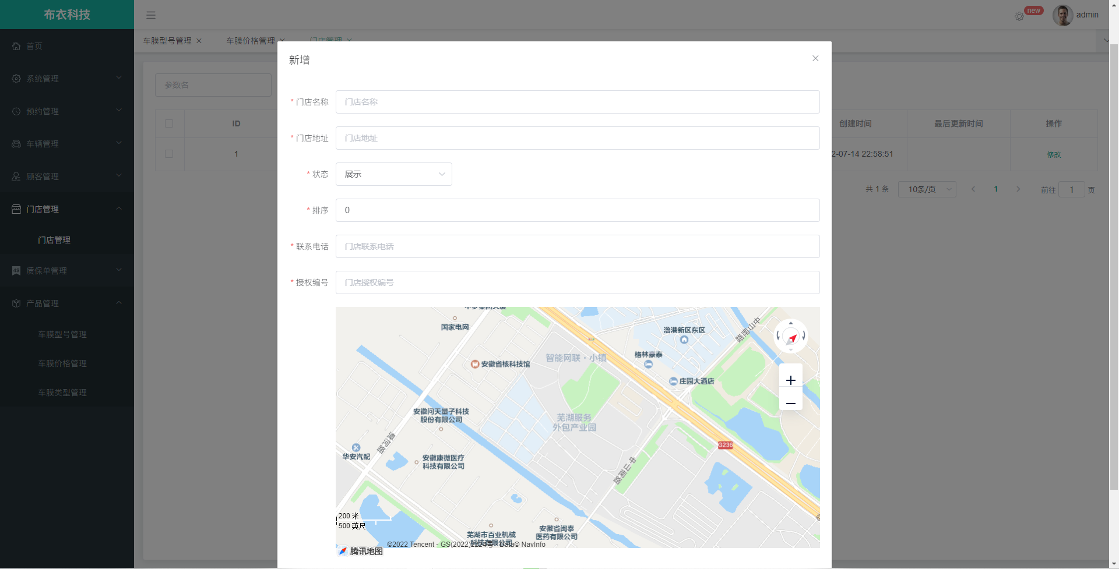This screenshot has width=1119, height=569.
Task: Expand the tabs dropdown arrow at far right
Action: [1106, 41]
